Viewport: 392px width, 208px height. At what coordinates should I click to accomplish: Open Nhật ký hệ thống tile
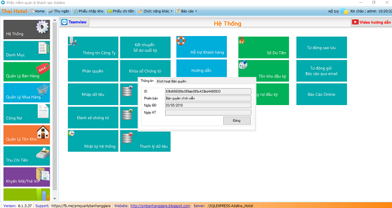coord(93,141)
